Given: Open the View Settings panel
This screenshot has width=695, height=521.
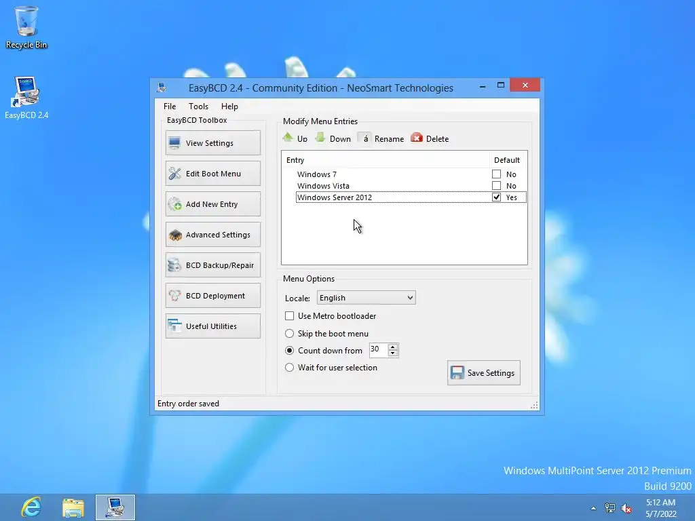Looking at the screenshot, I should click(x=212, y=142).
